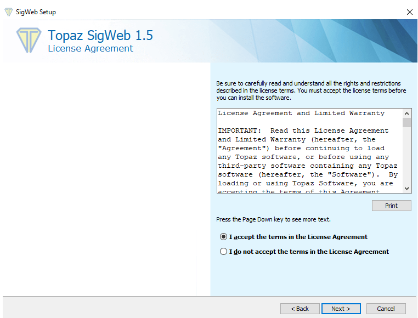
Task: Click the SigWeb Setup title bar icon
Action: [9, 12]
